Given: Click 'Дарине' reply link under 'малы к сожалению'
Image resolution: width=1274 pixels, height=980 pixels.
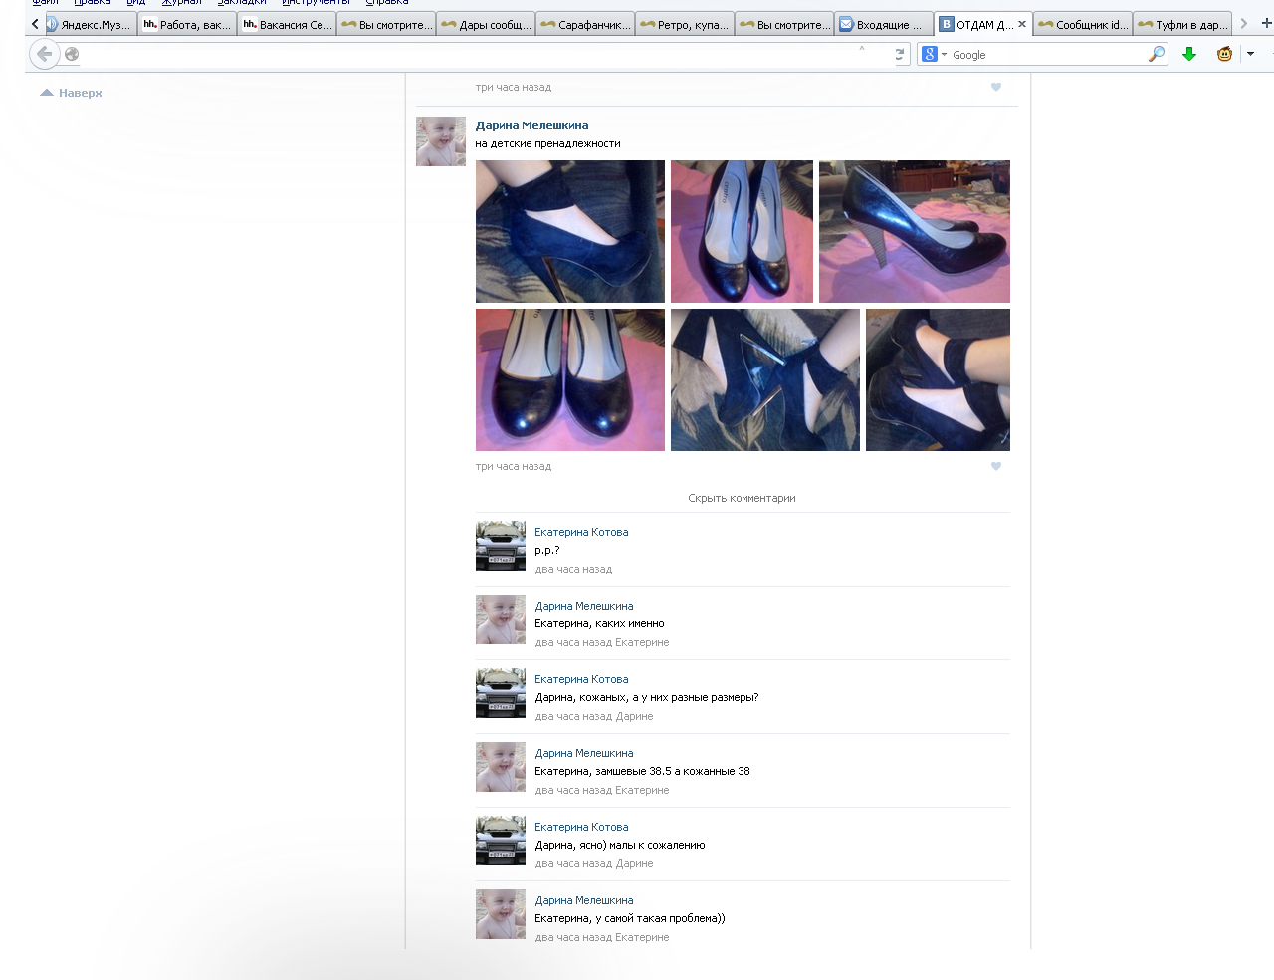Looking at the screenshot, I should coord(634,863).
